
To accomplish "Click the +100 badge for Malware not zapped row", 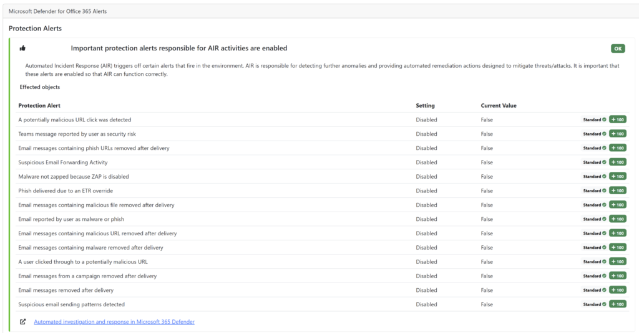I will pyautogui.click(x=618, y=177).
